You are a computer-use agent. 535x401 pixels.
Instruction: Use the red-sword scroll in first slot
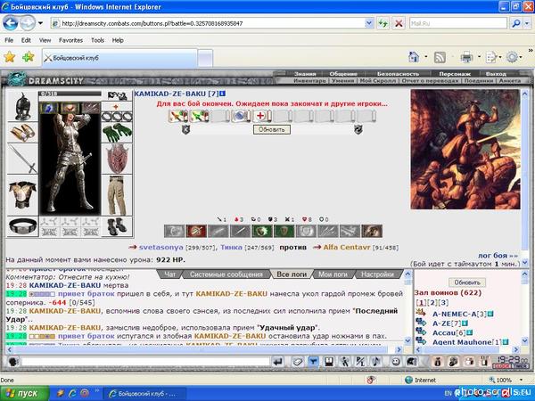tap(178, 116)
